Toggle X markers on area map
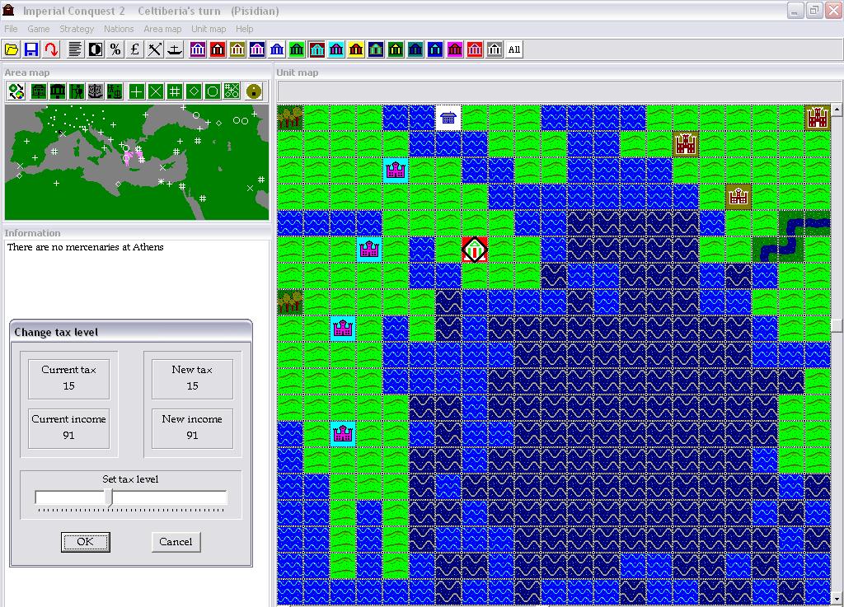 (156, 91)
